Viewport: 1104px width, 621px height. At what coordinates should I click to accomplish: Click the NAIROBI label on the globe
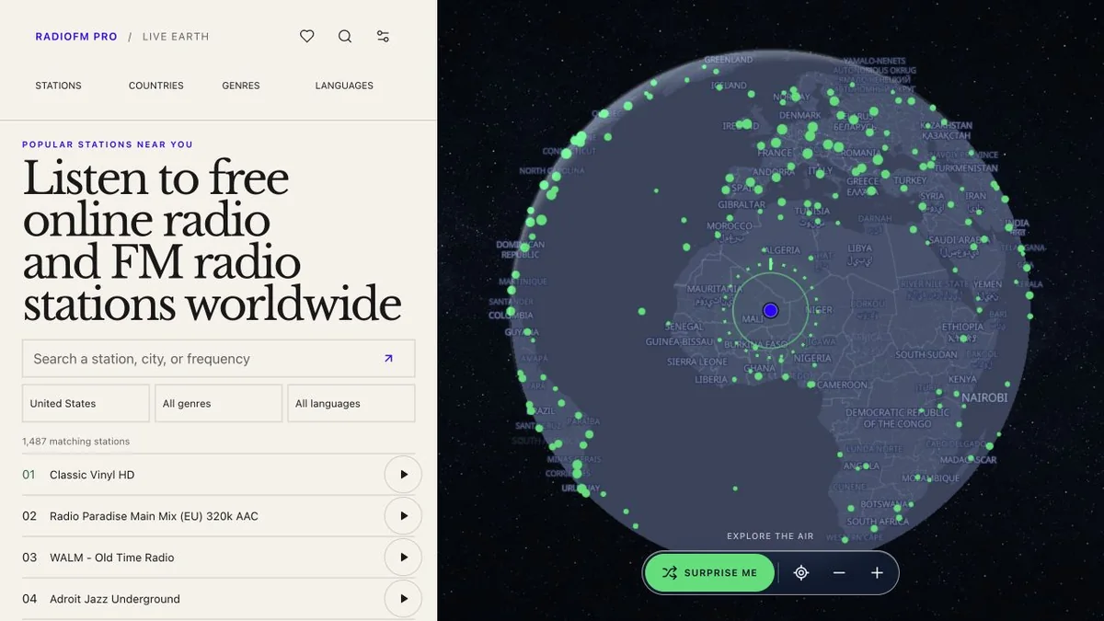(984, 397)
